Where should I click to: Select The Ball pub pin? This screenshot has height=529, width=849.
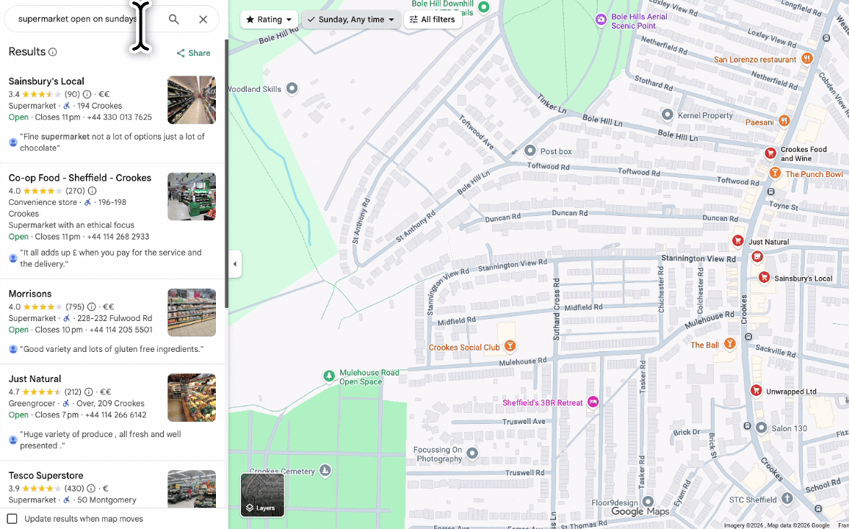click(x=730, y=343)
